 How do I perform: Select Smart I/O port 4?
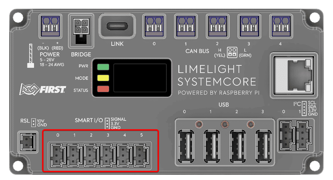tap(125, 155)
